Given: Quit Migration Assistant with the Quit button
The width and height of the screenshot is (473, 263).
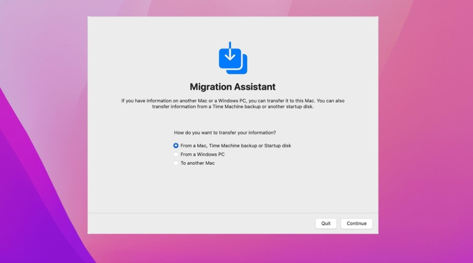Looking at the screenshot, I should (x=326, y=224).
